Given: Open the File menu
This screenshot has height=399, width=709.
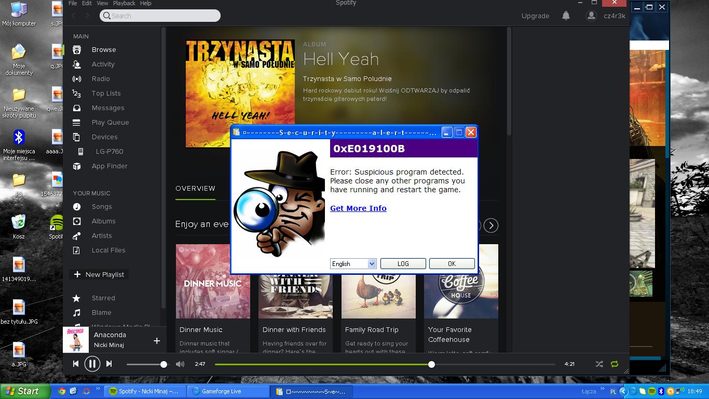Looking at the screenshot, I should pyautogui.click(x=73, y=3).
